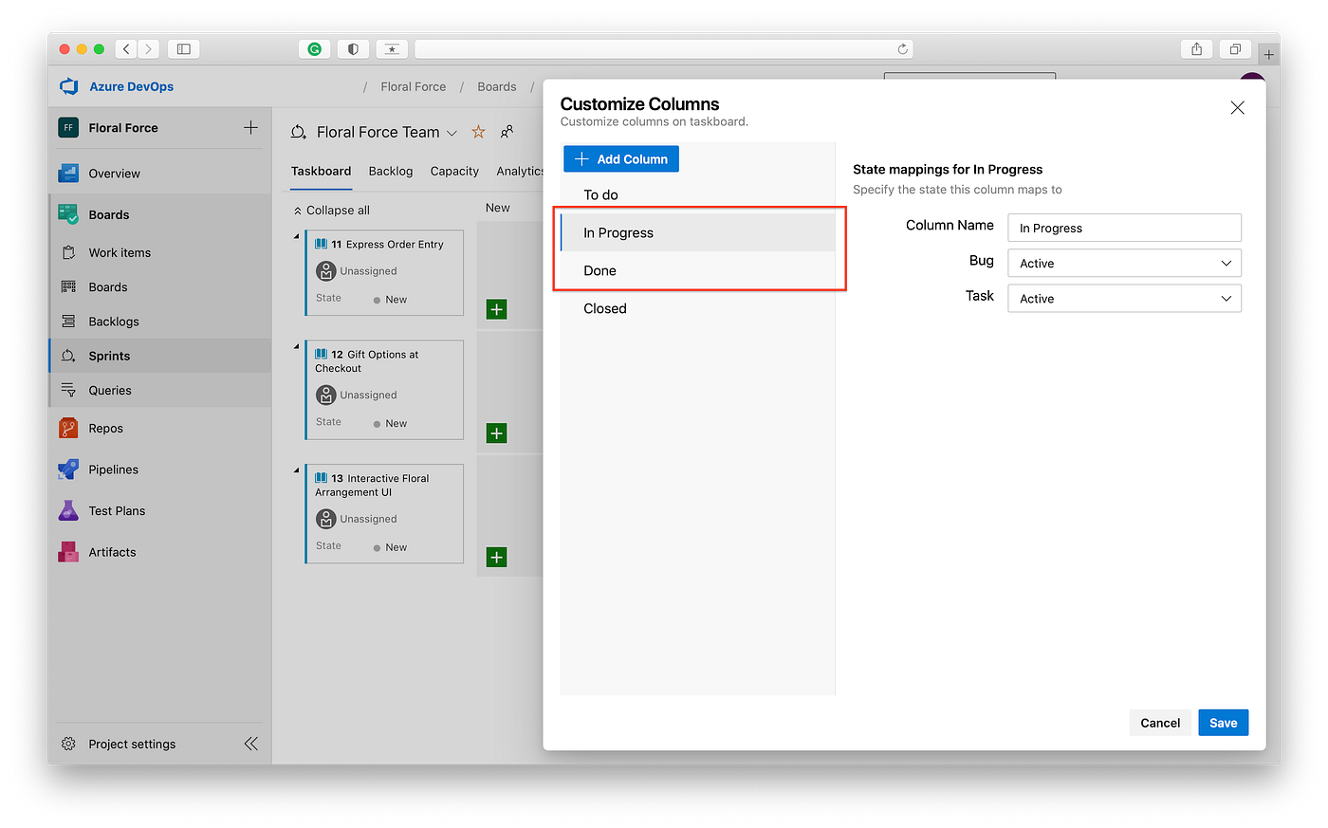
Task: Click the Add Column button
Action: click(x=620, y=158)
